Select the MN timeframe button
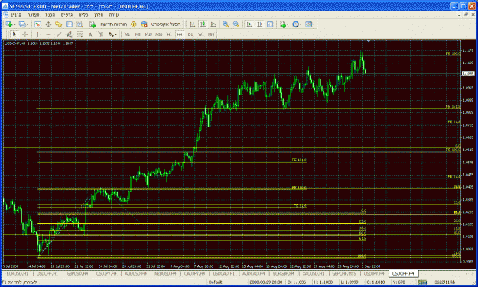478x287 pixels. pos(211,34)
